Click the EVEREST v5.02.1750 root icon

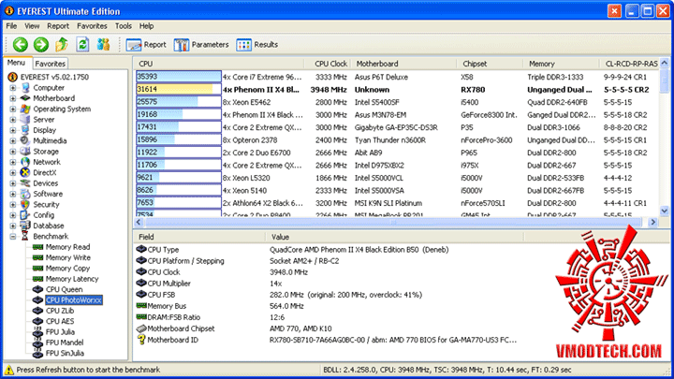click(12, 77)
